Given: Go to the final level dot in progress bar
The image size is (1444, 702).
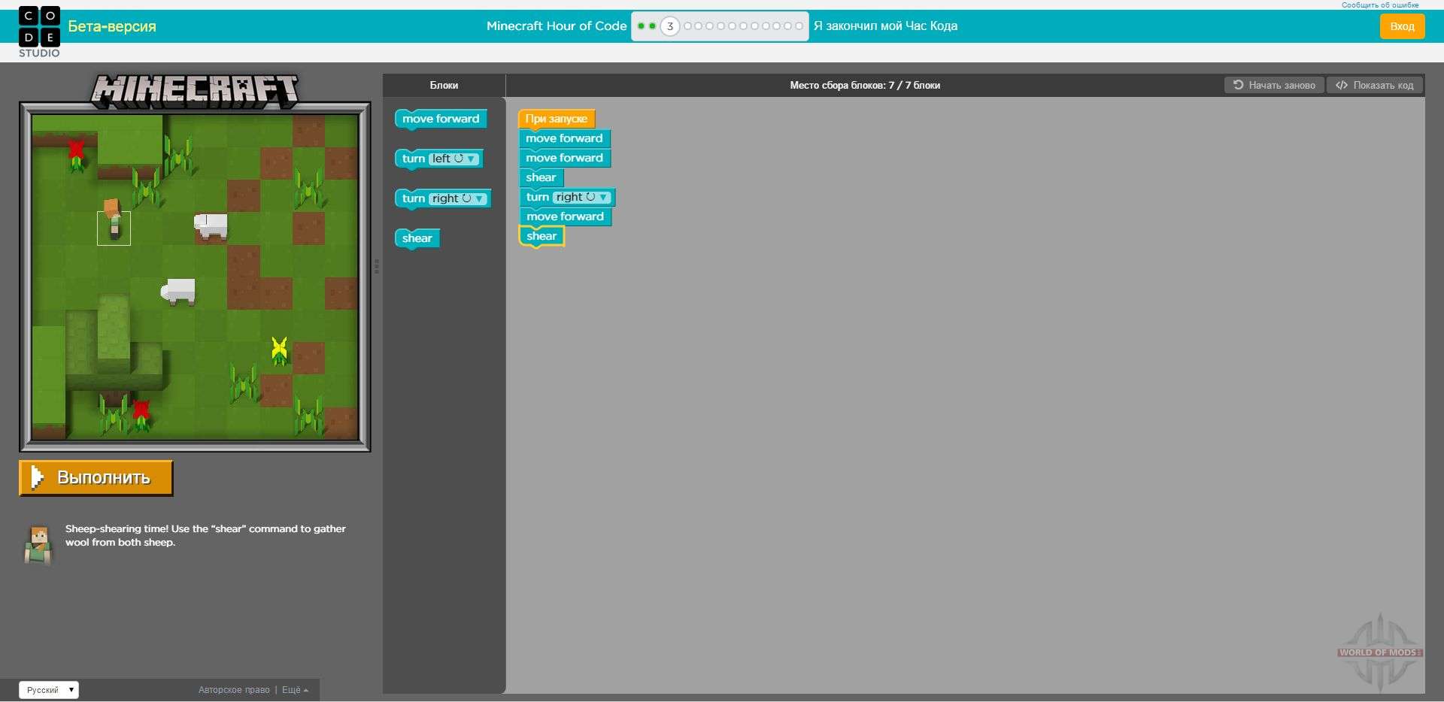Looking at the screenshot, I should click(x=799, y=26).
